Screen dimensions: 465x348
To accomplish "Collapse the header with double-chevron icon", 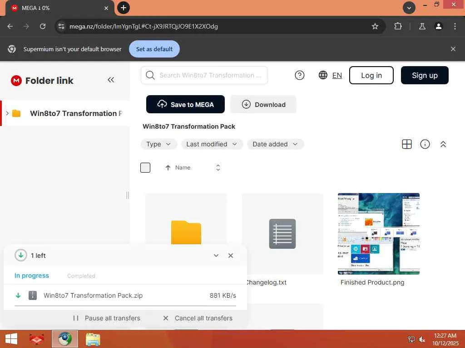I will (443, 144).
